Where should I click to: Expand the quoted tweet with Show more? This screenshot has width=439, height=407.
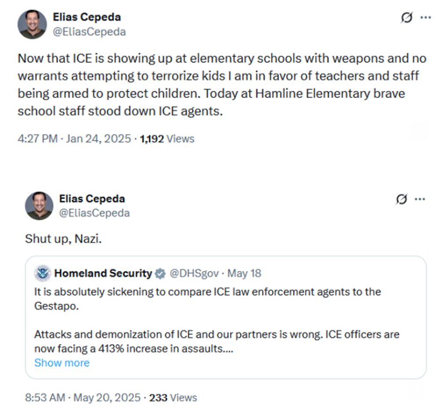pyautogui.click(x=62, y=363)
